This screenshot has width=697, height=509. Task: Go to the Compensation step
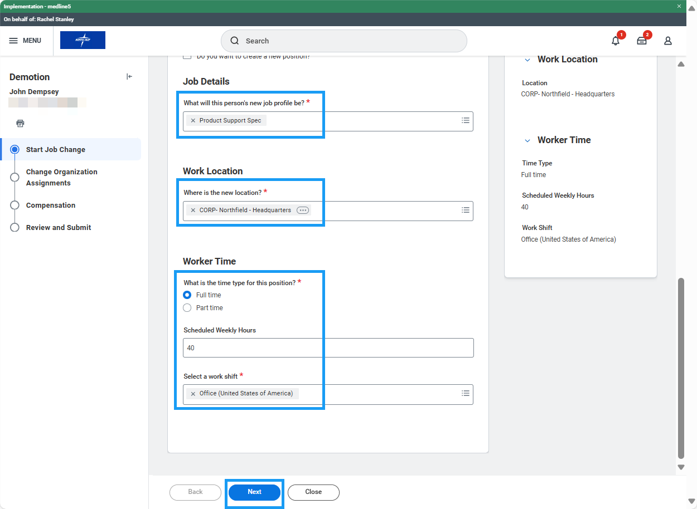click(51, 205)
